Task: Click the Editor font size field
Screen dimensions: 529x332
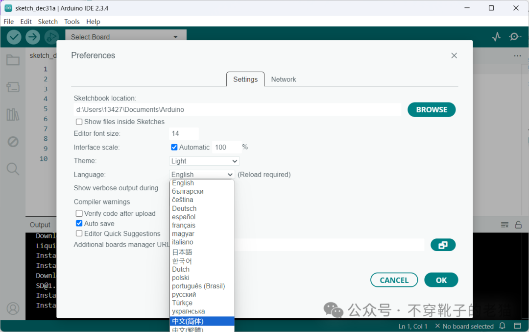Action: pos(184,133)
